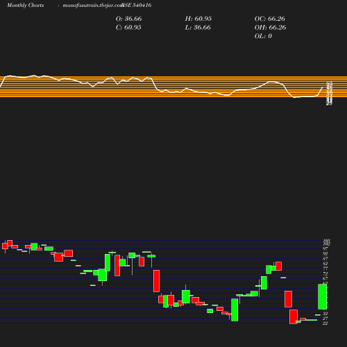Screen dimensions: 347x347
Task: Select the latest tall green candlestick
Action: pyautogui.click(x=323, y=296)
